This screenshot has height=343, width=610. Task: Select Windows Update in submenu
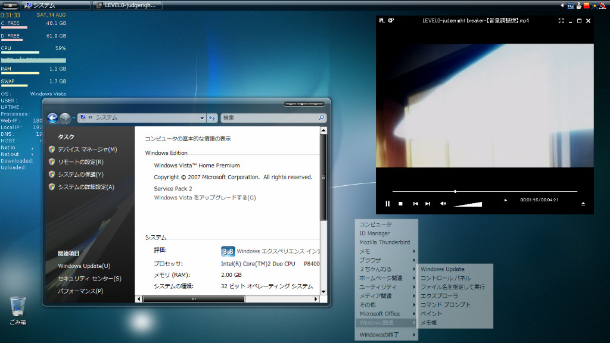pyautogui.click(x=455, y=269)
